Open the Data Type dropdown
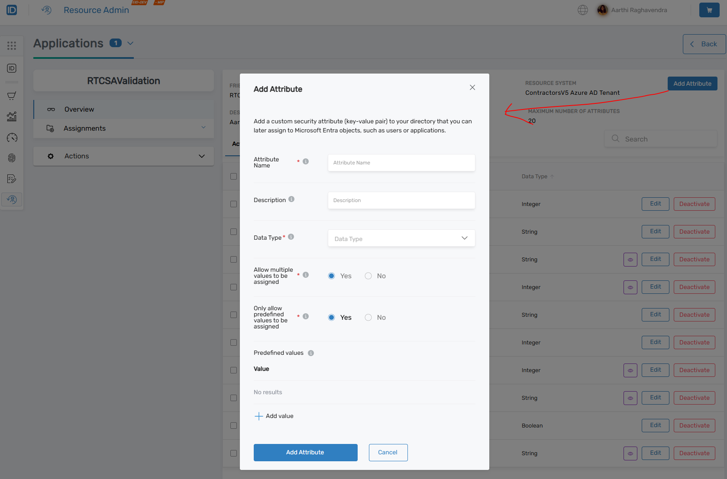727x479 pixels. 401,238
